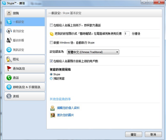The width and height of the screenshot is (166, 140).
Task: Switch to the 通話 section
Action: [25, 78]
